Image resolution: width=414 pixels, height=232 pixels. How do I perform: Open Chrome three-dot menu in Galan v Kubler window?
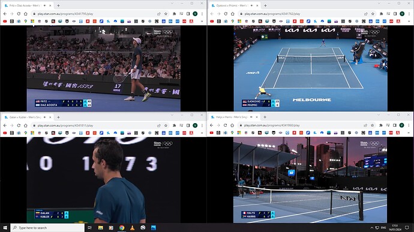tap(202, 126)
